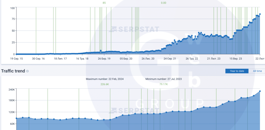Click the 21 Лют. 23 axis date
The width and height of the screenshot is (265, 130).
pos(214,59)
